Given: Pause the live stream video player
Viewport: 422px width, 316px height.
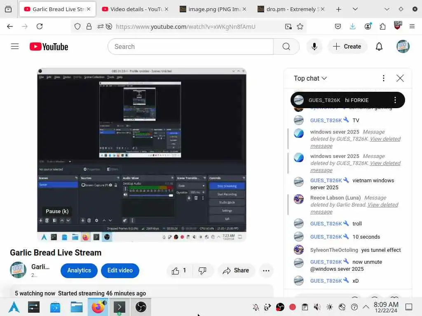Looking at the screenshot, I should point(142,155).
